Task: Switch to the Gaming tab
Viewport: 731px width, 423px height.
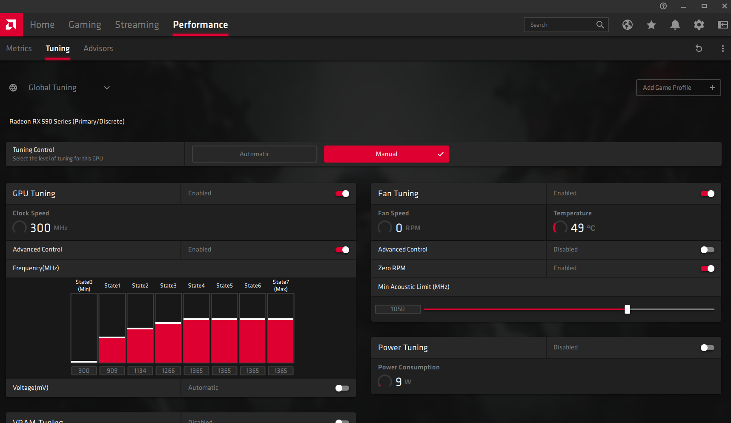Action: point(85,25)
